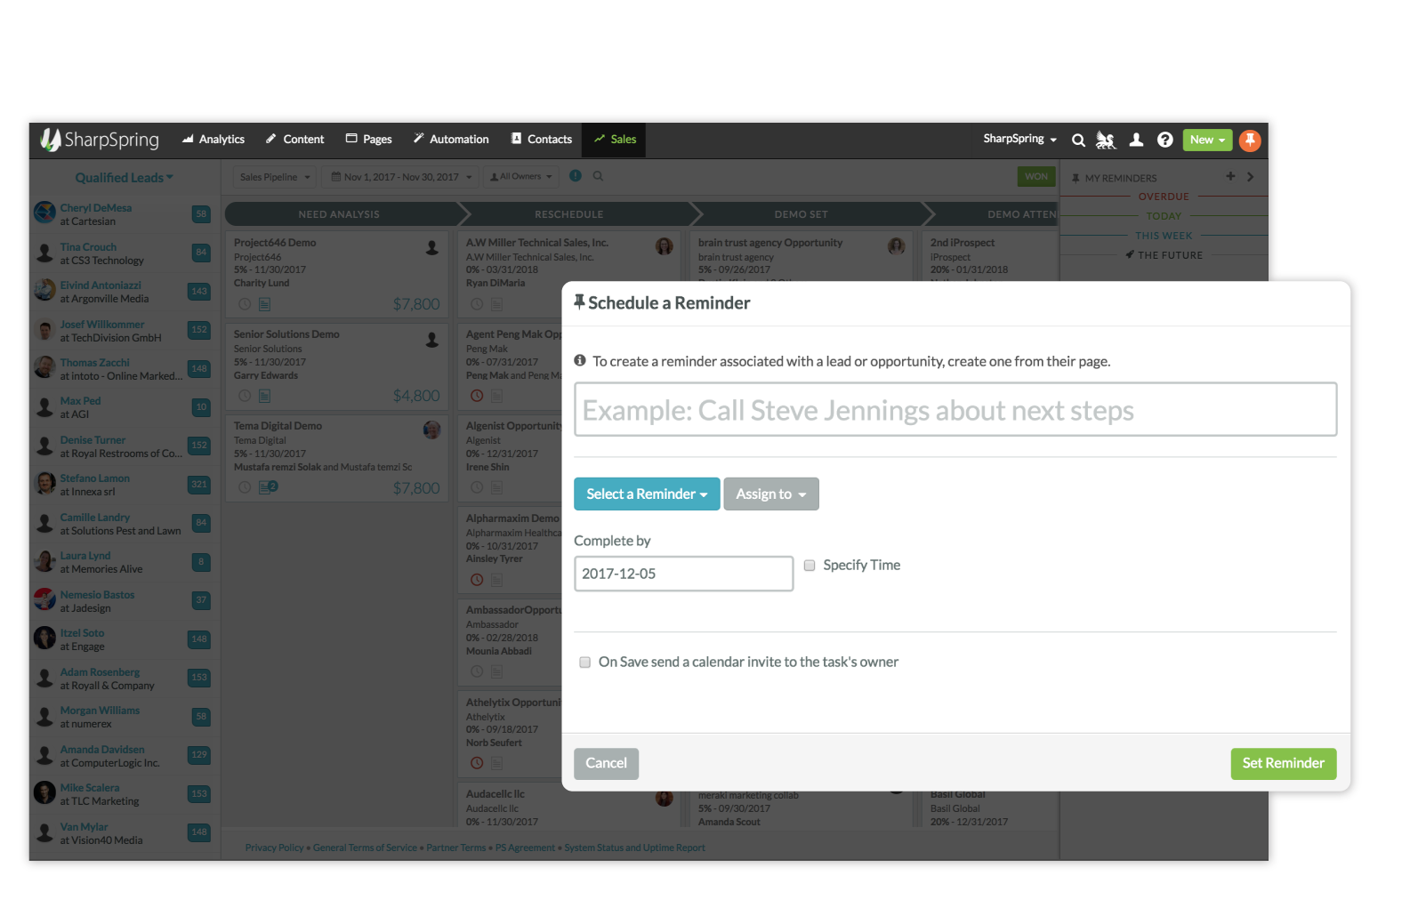Screen dimensions: 1418x916
Task: Click the red clock icon on Alpharmaxim Demo card
Action: click(x=477, y=580)
